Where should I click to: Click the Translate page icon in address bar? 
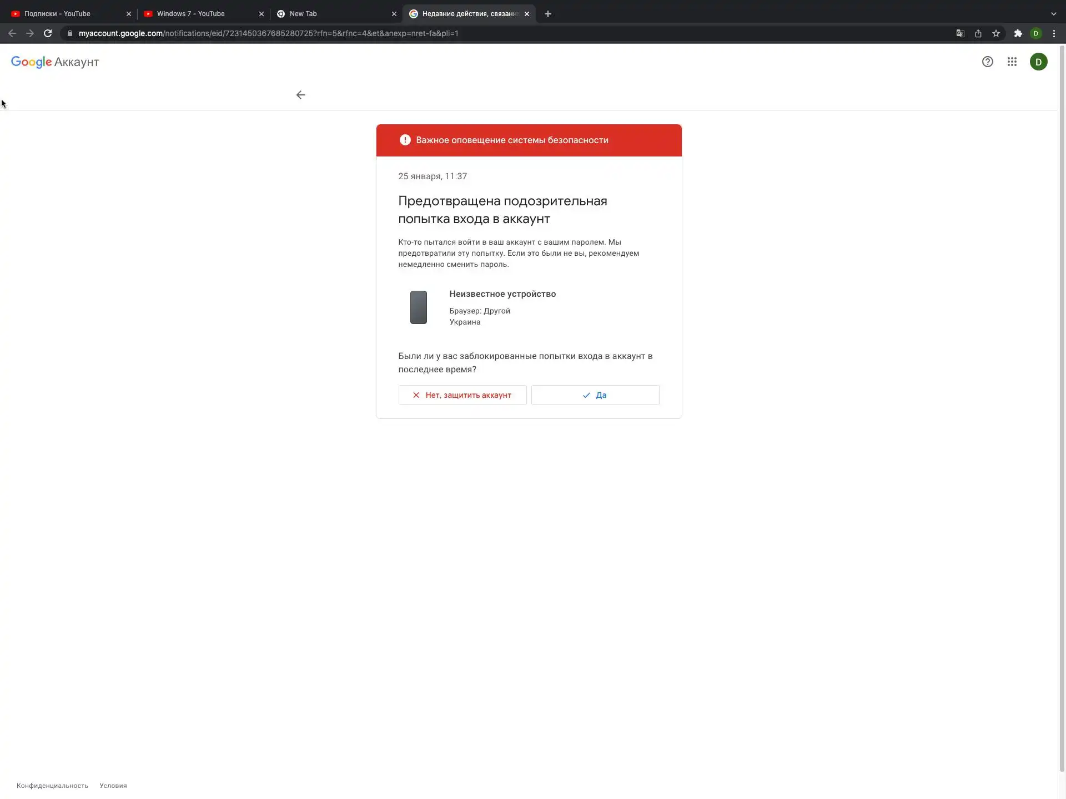[x=960, y=33]
